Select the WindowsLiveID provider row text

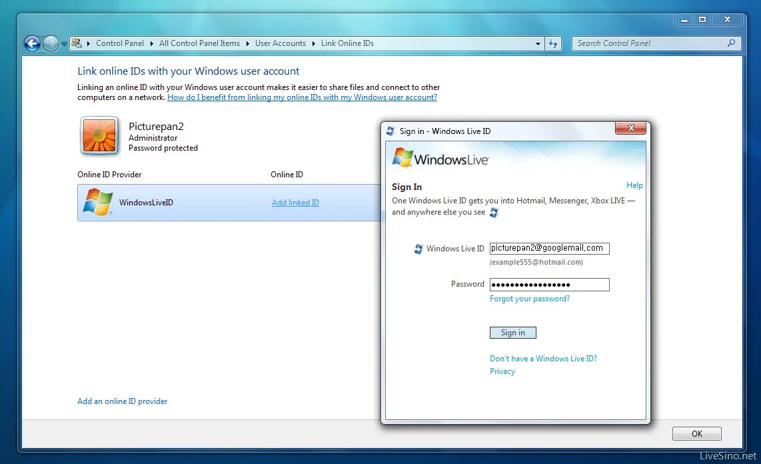[x=146, y=203]
